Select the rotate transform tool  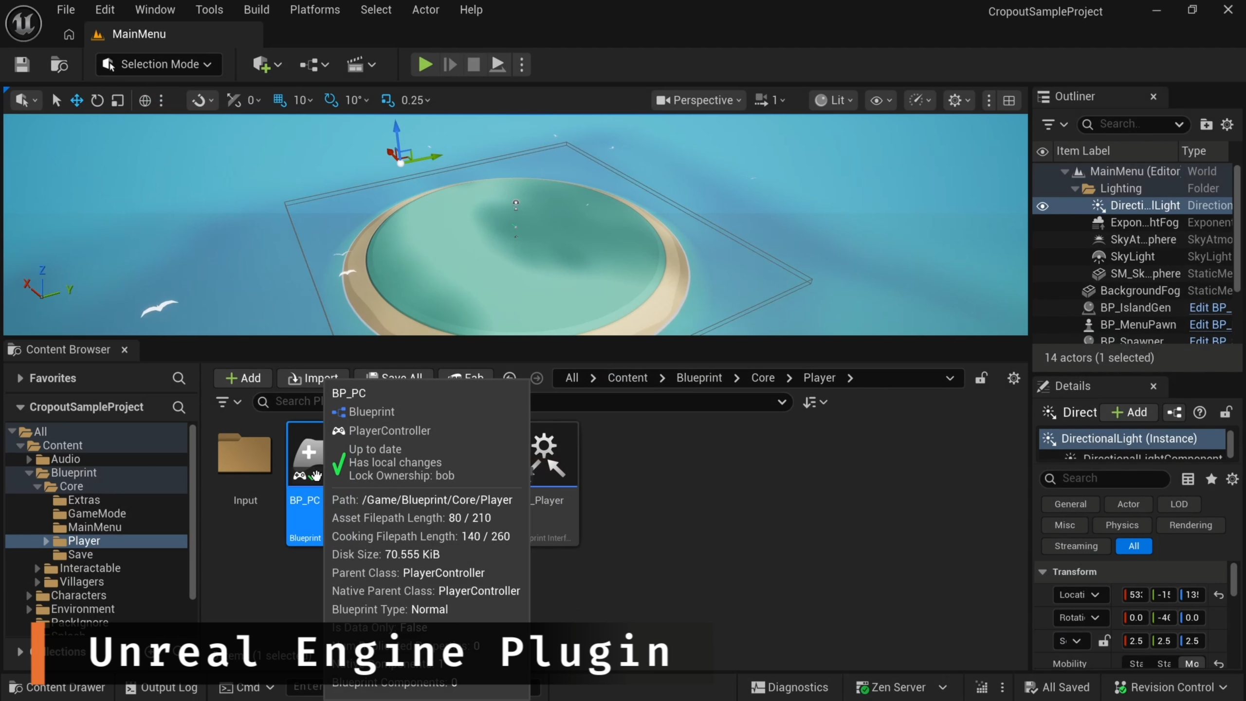[x=97, y=100]
